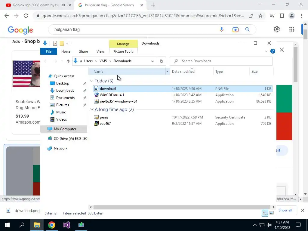This screenshot has width=308, height=231.
Task: Collapse the A long time ago (2) group
Action: pyautogui.click(x=92, y=109)
